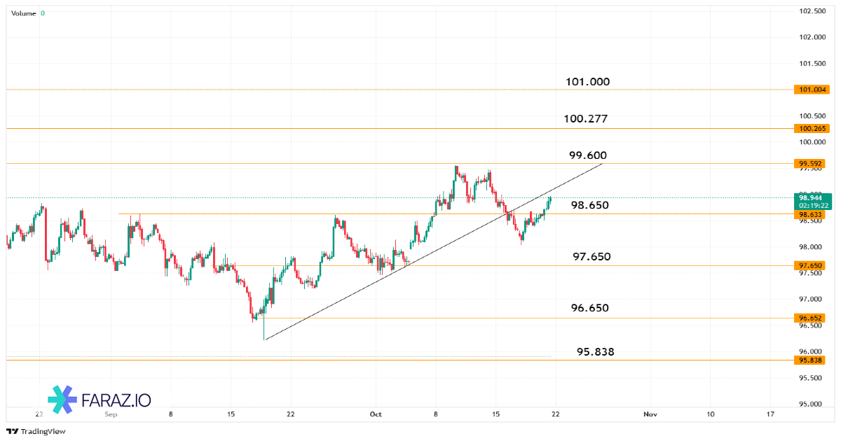Click the 99.600 text annotation on chart
Screen dimensions: 841x441
click(x=589, y=155)
